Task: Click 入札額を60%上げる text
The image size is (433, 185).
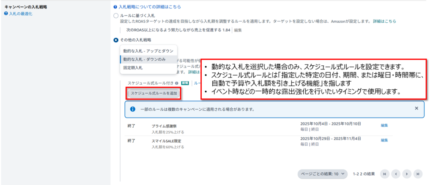Action: coord(167,147)
